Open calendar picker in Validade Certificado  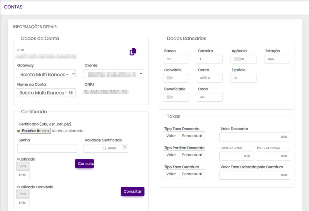pos(125,148)
